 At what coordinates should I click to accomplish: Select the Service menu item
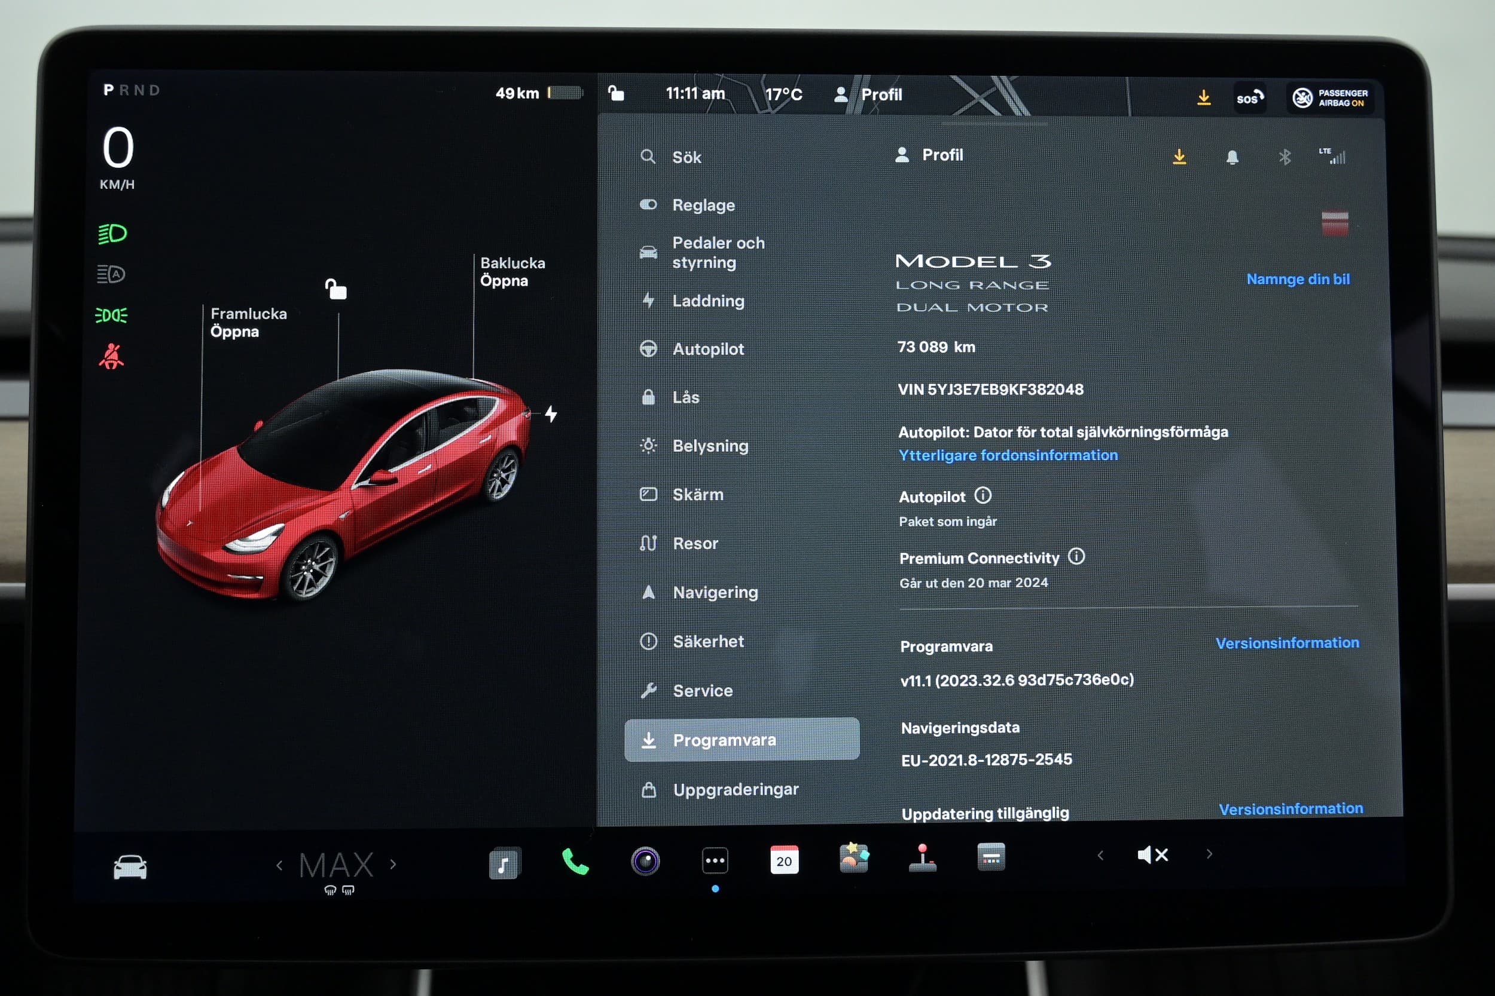pos(687,691)
